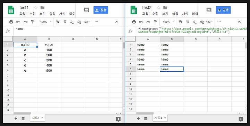Open the all sheets list in test2
Viewport: 250px width, 126px height.
coord(146,118)
